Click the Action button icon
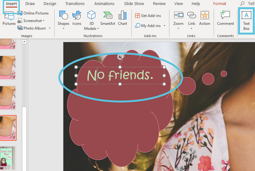This screenshot has width=255, height=171. pos(205,18)
